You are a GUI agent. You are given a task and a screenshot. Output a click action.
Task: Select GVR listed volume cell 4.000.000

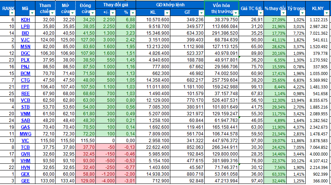[318, 154]
